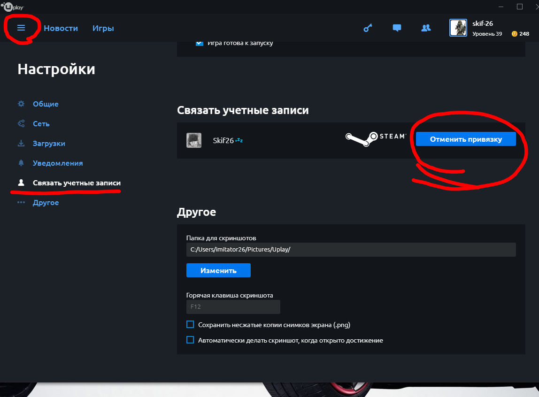Click the screenshot folder path field
Image resolution: width=539 pixels, height=397 pixels.
351,249
